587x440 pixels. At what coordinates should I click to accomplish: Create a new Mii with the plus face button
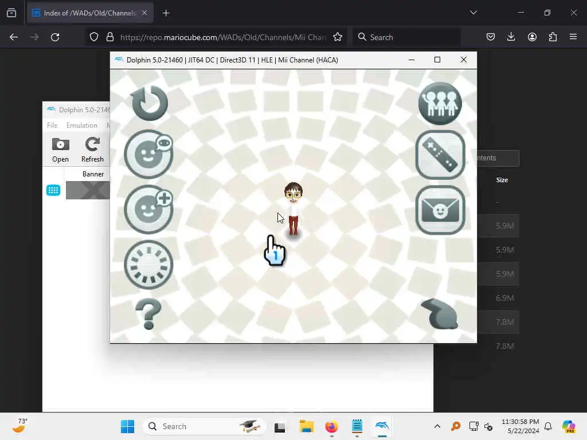pos(148,210)
